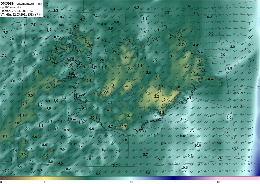
Task: Select the 2.4 value label
Action: point(112,85)
